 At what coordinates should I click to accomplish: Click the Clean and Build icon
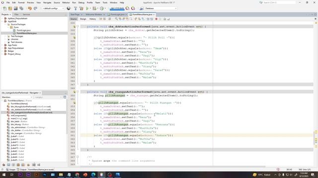tap(81, 8)
